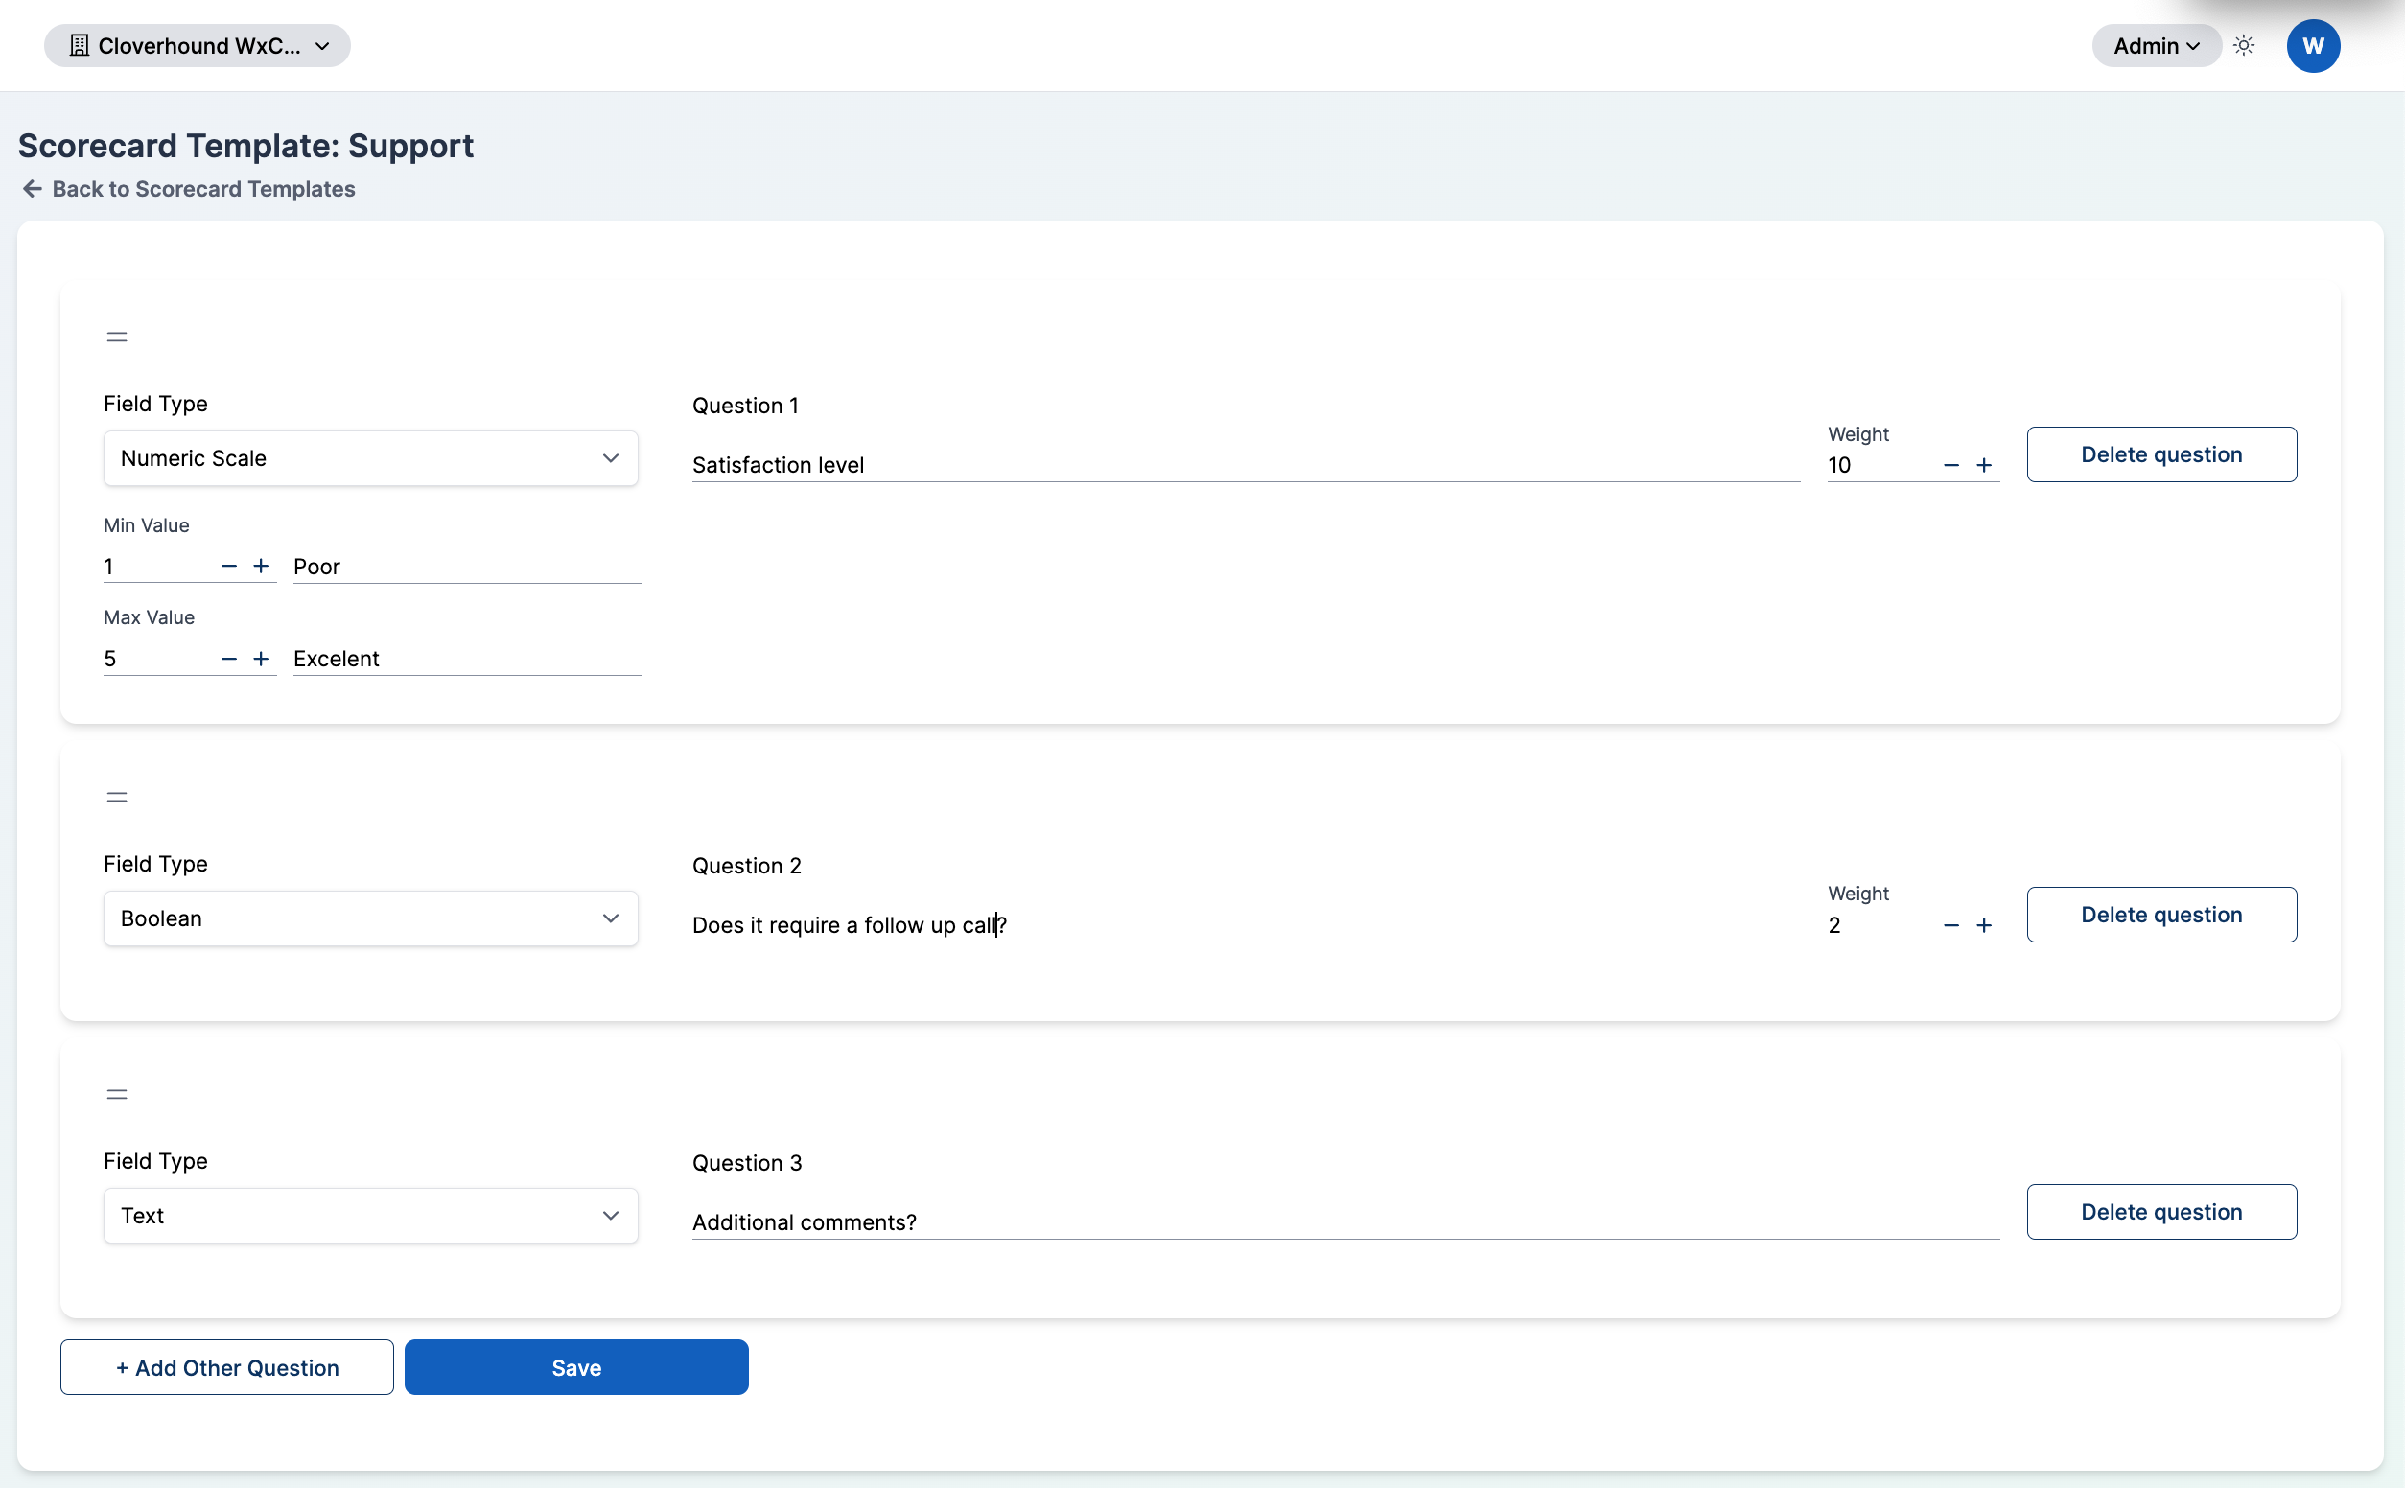
Task: Decrease the Min Value with minus
Action: pyautogui.click(x=229, y=566)
